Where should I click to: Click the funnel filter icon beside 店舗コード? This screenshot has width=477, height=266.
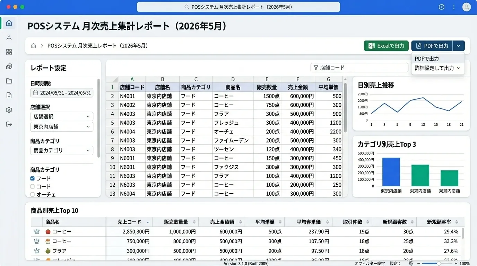click(315, 68)
